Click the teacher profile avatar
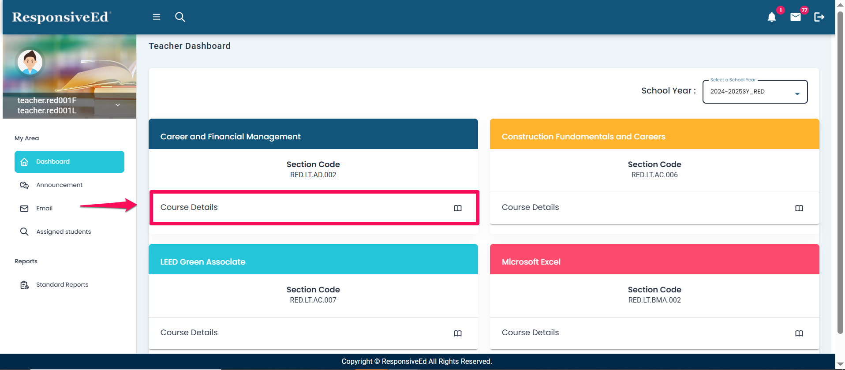This screenshot has width=845, height=370. click(x=30, y=62)
